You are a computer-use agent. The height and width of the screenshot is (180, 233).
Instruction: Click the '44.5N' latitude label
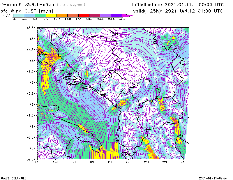pos(31,50)
